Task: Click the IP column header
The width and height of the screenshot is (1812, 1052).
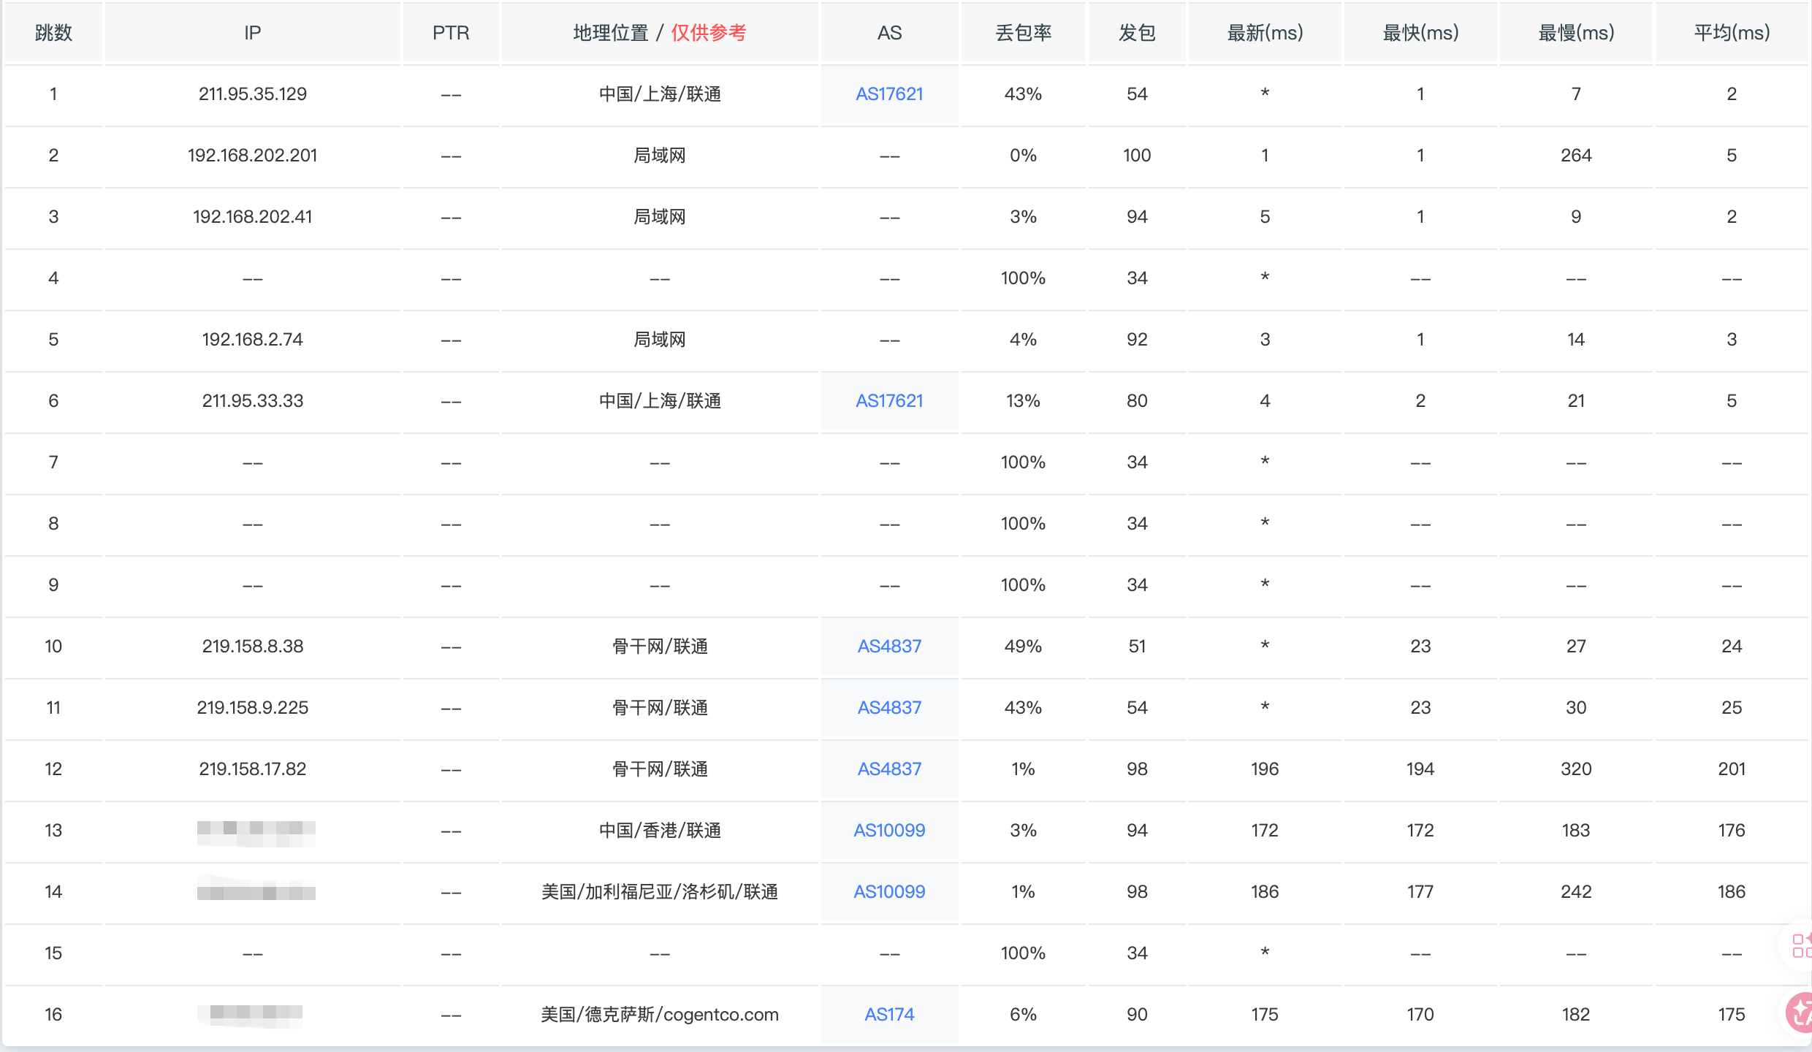Action: pos(252,33)
